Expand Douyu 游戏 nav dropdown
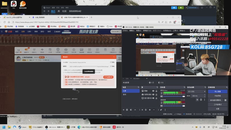The width and height of the screenshot is (231, 130). (x=42, y=31)
